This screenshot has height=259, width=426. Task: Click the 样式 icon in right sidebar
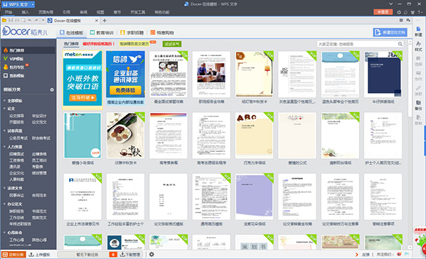point(418,46)
